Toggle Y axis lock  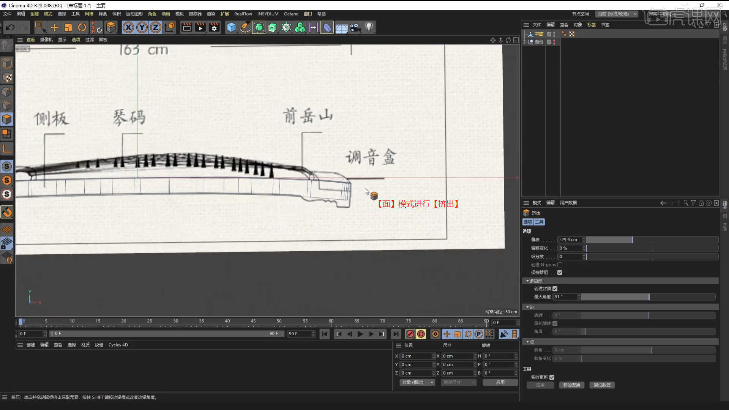pos(142,27)
